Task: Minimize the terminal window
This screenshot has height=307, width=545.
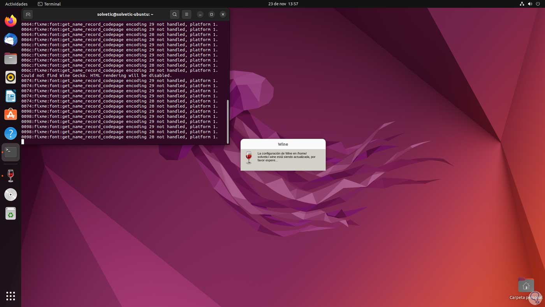Action: point(200,14)
